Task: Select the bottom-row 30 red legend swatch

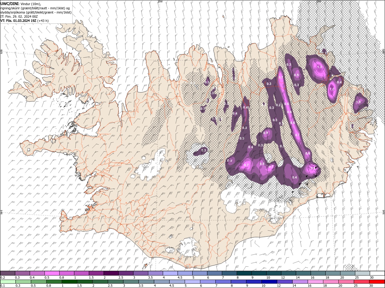Action: [x=377, y=282]
